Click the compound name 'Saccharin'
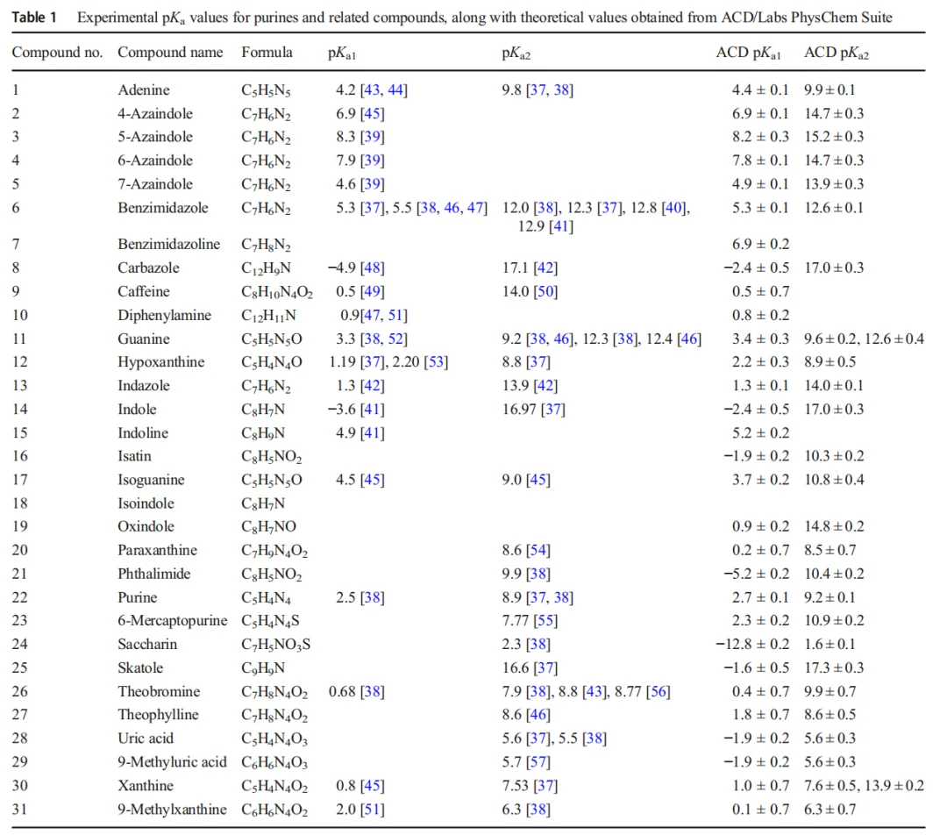This screenshot has width=947, height=835. tap(147, 644)
